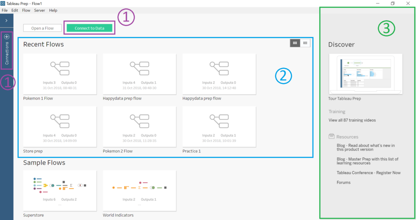Click the Open a Flow button
The height and width of the screenshot is (220, 416).
coord(42,28)
